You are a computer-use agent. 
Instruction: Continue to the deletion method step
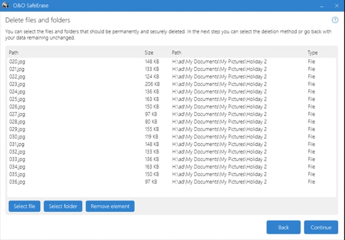tap(321, 227)
